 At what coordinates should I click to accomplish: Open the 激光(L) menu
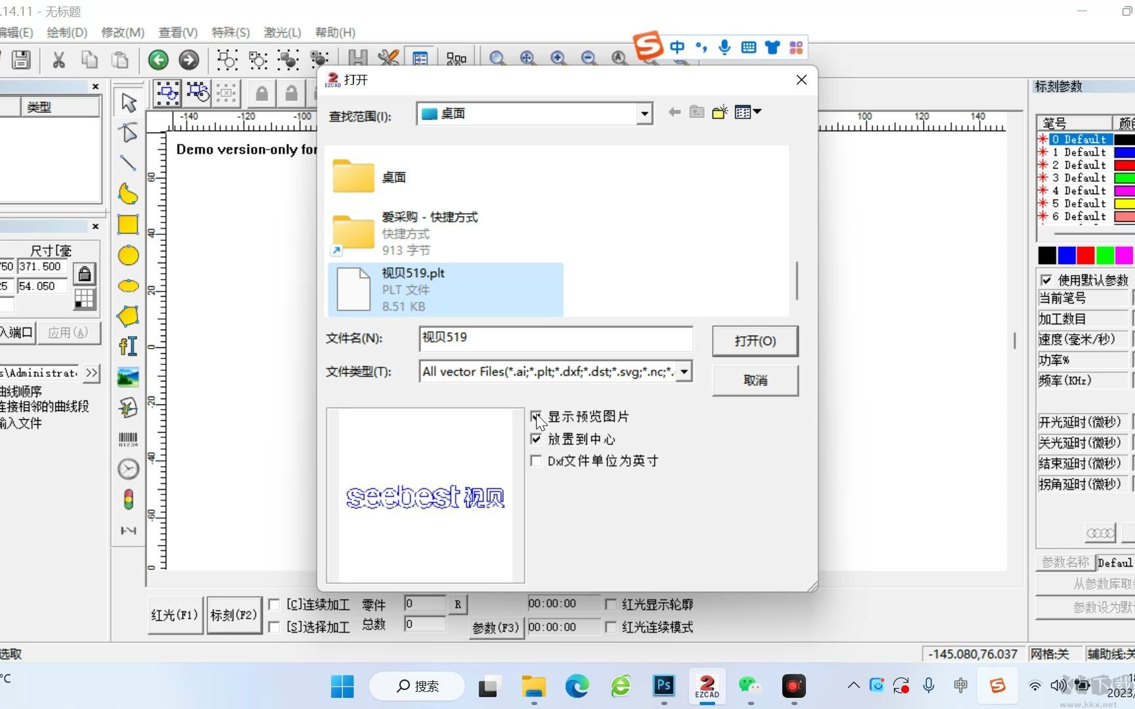coord(282,32)
